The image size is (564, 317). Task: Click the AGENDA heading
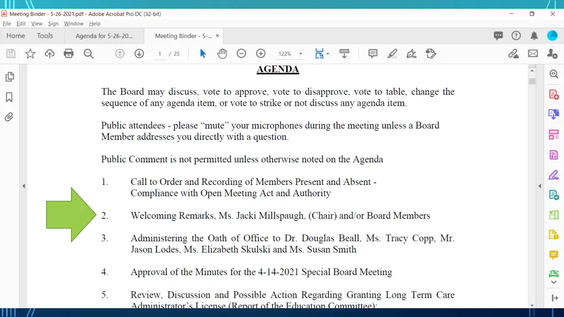click(278, 69)
